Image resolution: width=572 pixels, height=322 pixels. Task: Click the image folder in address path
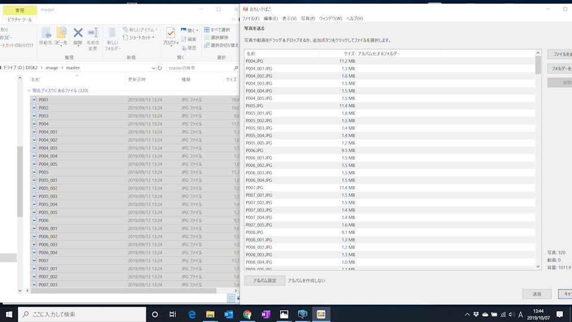[x=52, y=67]
